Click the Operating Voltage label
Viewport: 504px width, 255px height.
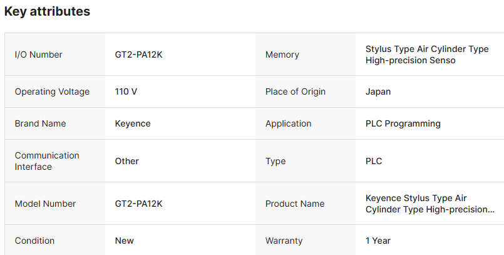point(52,91)
